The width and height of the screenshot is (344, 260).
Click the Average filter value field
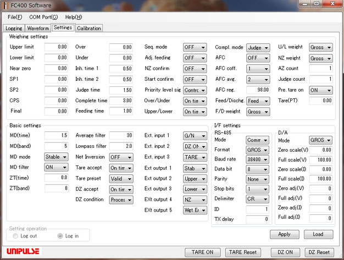[x=121, y=135]
